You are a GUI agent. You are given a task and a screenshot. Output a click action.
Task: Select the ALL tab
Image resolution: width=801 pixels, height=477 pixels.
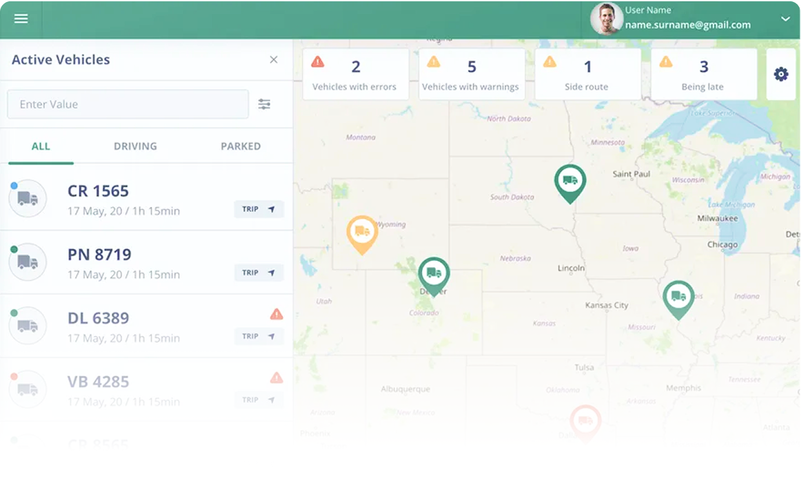(x=41, y=146)
